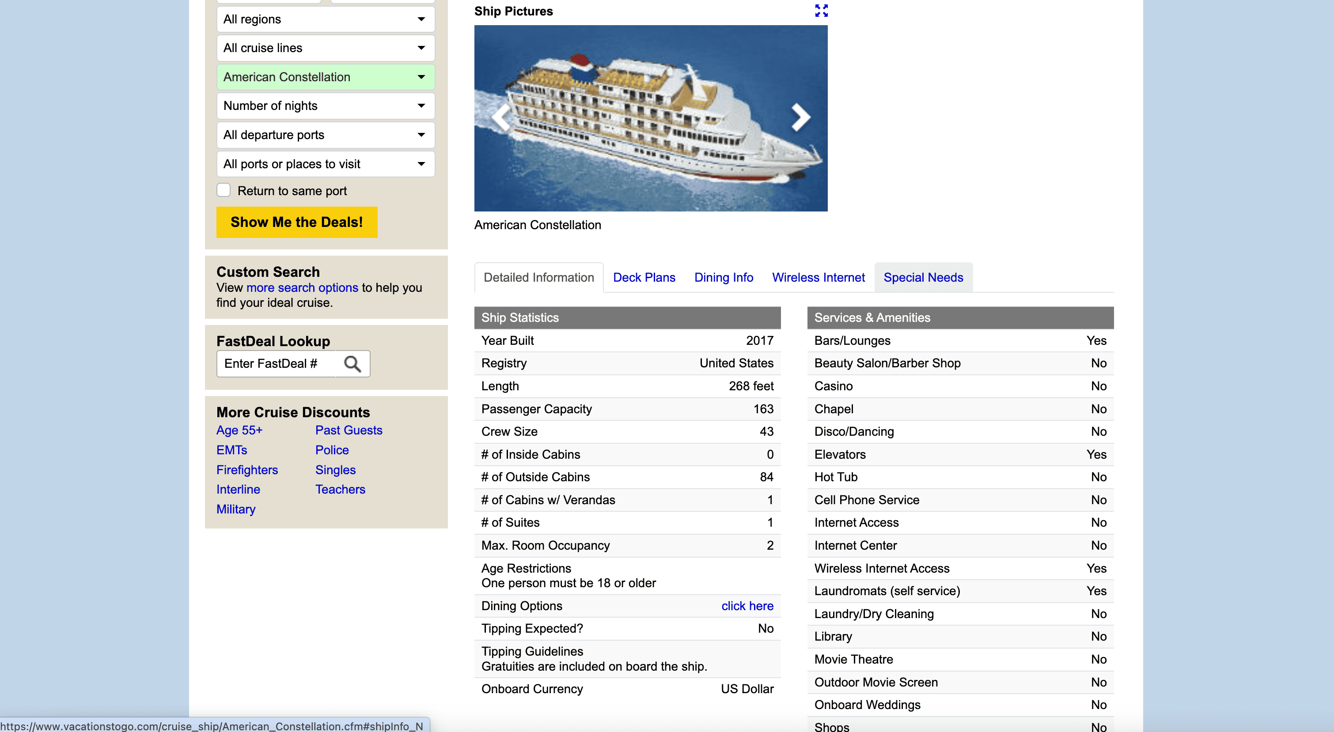Image resolution: width=1334 pixels, height=732 pixels.
Task: Show next ship picture with right arrow
Action: tap(800, 117)
